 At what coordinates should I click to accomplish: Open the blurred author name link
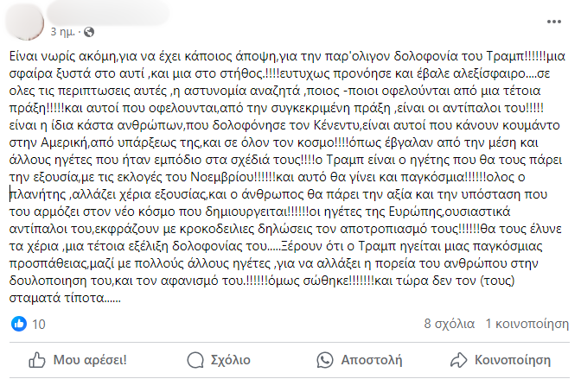point(107,13)
